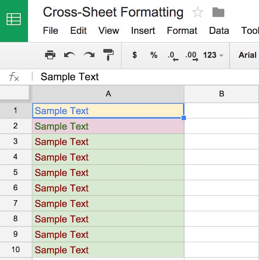Select row 5 header
The width and height of the screenshot is (259, 260).
pyautogui.click(x=16, y=172)
